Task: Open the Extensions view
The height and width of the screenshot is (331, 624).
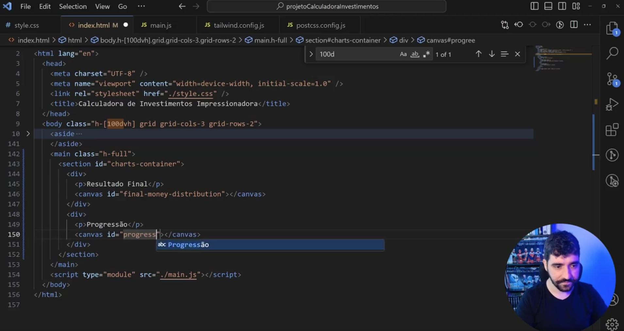Action: click(612, 130)
